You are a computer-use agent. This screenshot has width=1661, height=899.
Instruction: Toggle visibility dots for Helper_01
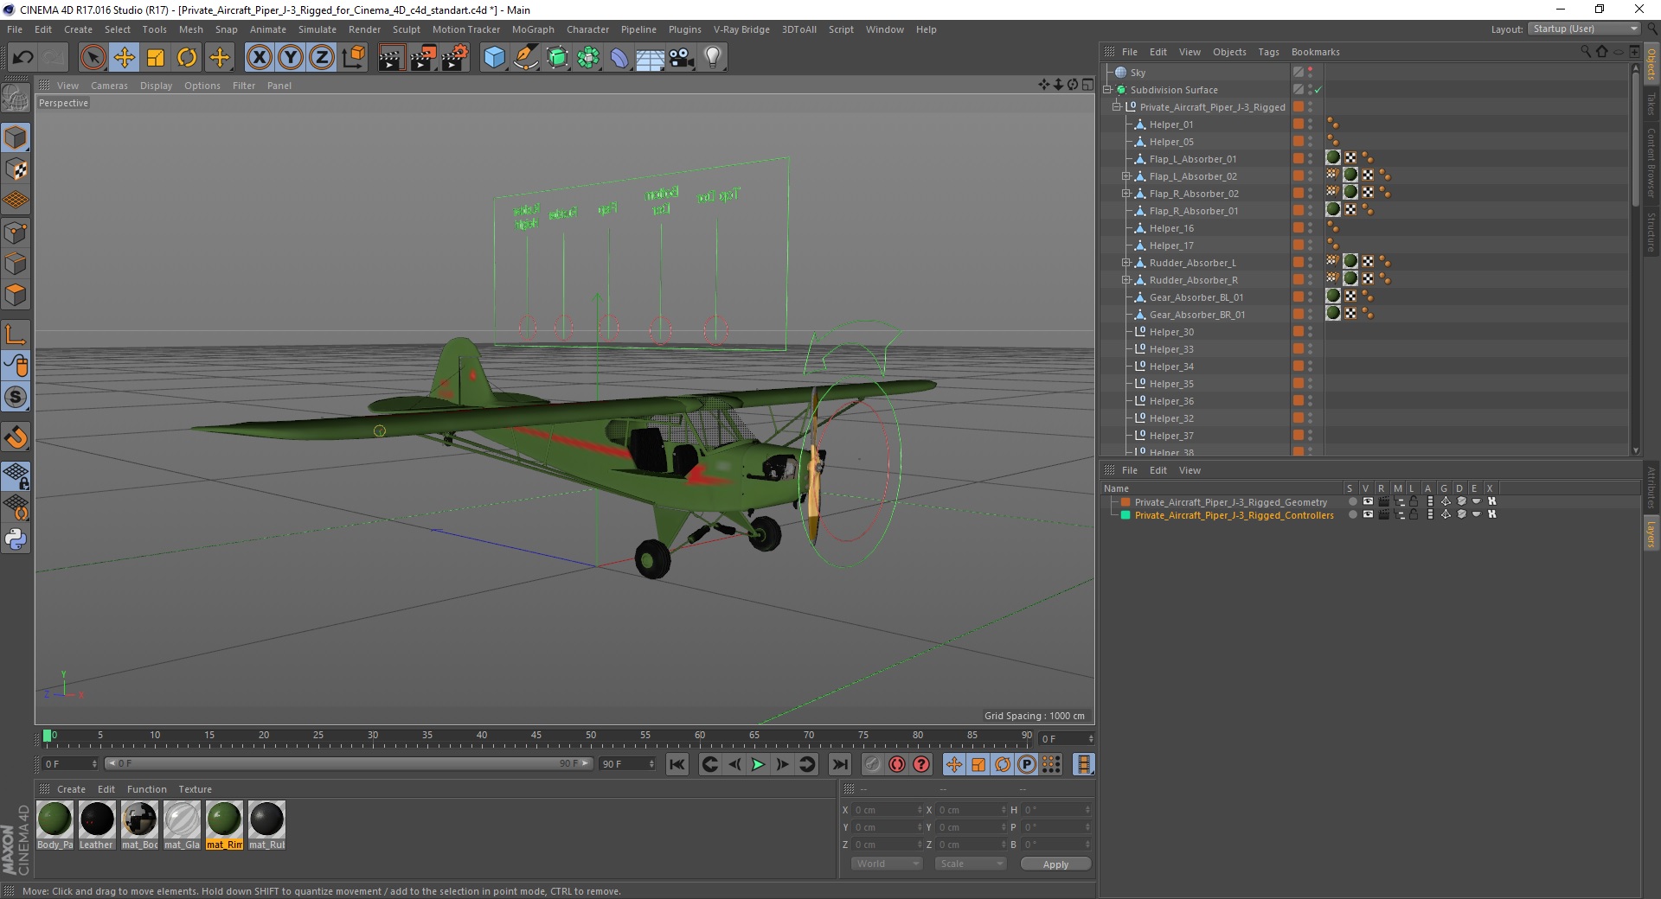tap(1311, 124)
